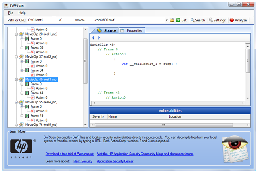The image size is (258, 173).
Task: Click the HP invent logo
Action: pos(23,149)
